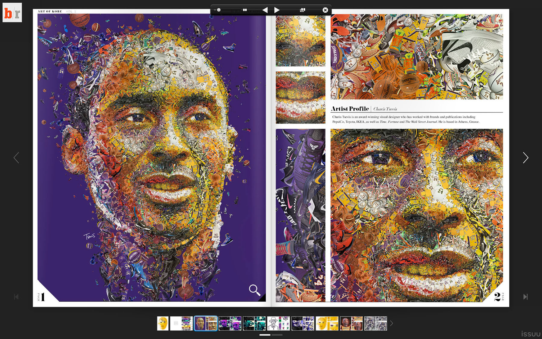Open the stacked pages overview icon
Screen dimensions: 542x339
point(303,10)
